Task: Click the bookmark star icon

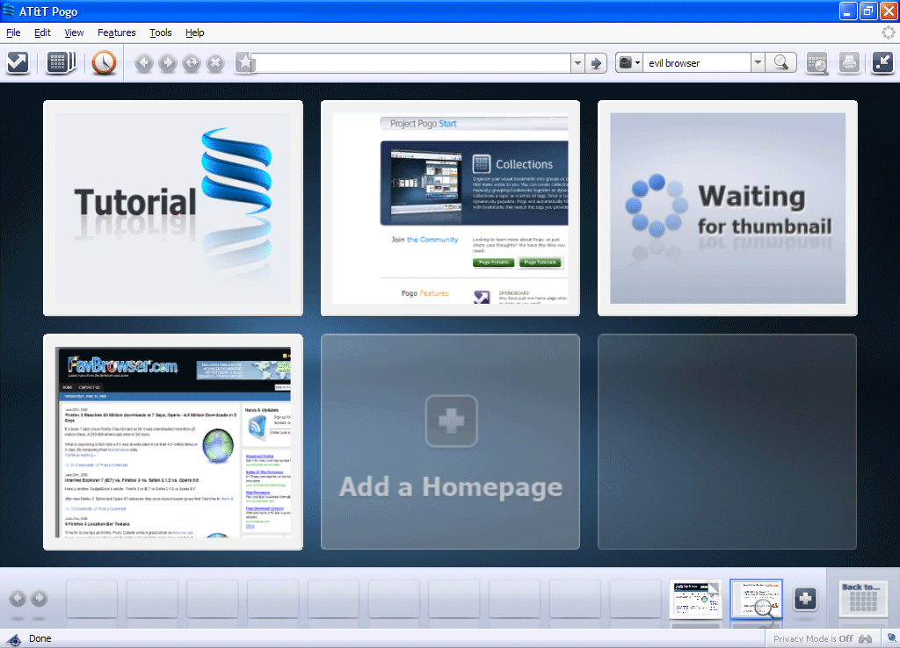Action: [244, 63]
